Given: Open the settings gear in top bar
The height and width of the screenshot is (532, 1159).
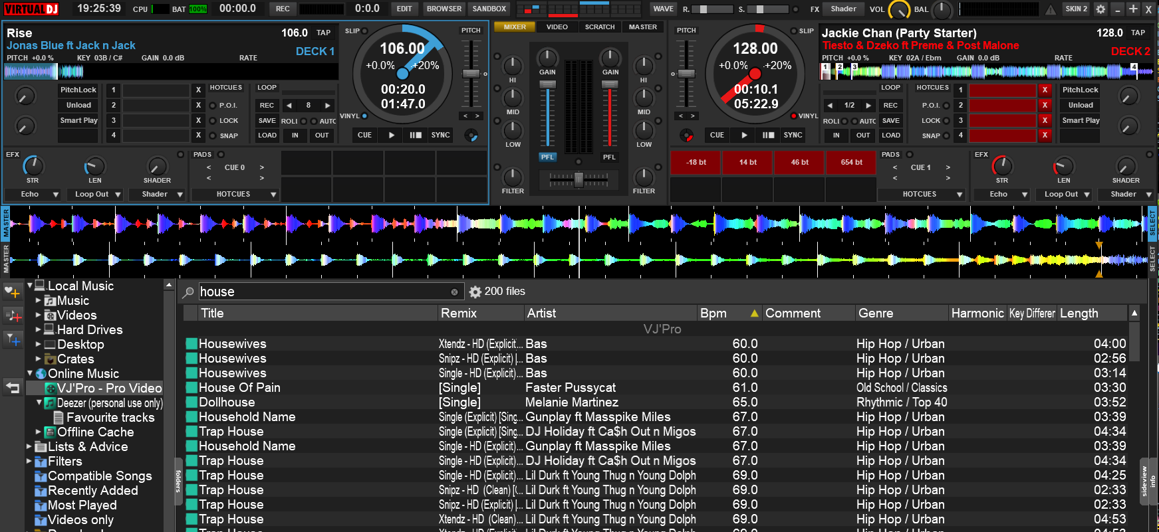Looking at the screenshot, I should (x=1100, y=9).
